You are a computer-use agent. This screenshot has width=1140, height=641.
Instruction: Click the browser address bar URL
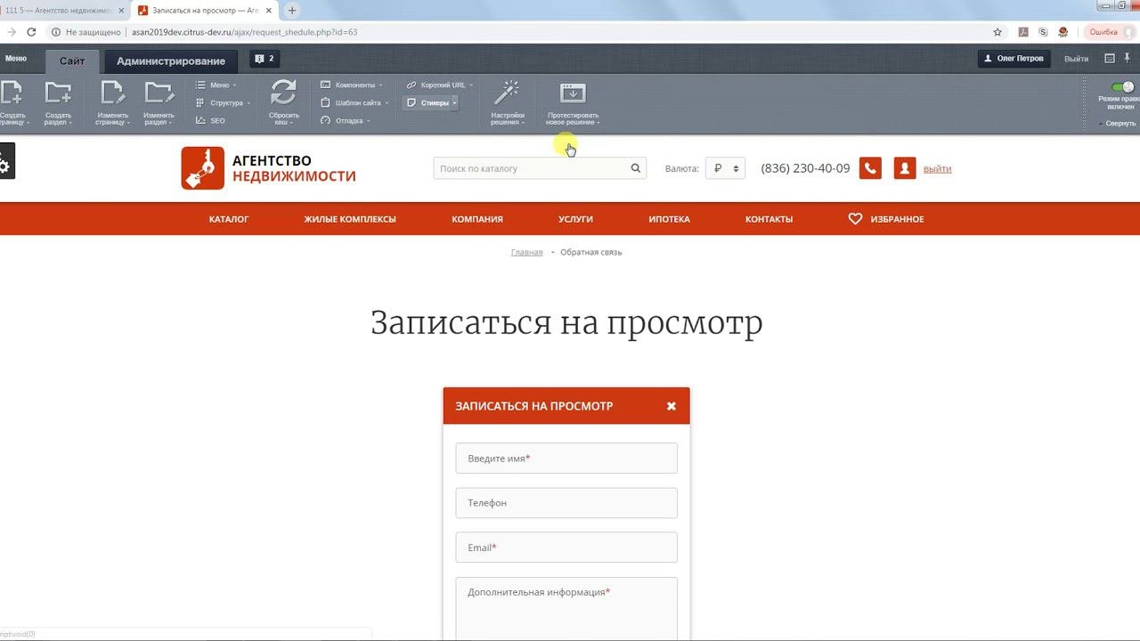click(244, 32)
